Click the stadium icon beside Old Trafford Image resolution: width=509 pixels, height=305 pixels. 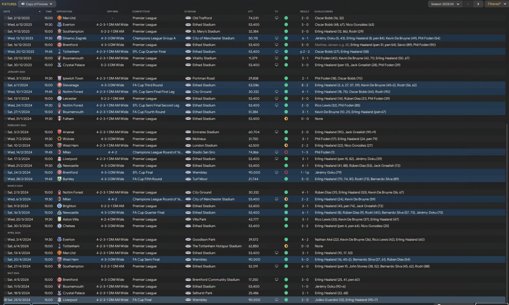tap(188, 18)
